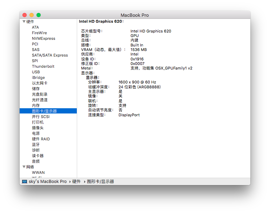The height and width of the screenshot is (213, 270).
Task: Select USB in the sidebar
Action: 36,72
